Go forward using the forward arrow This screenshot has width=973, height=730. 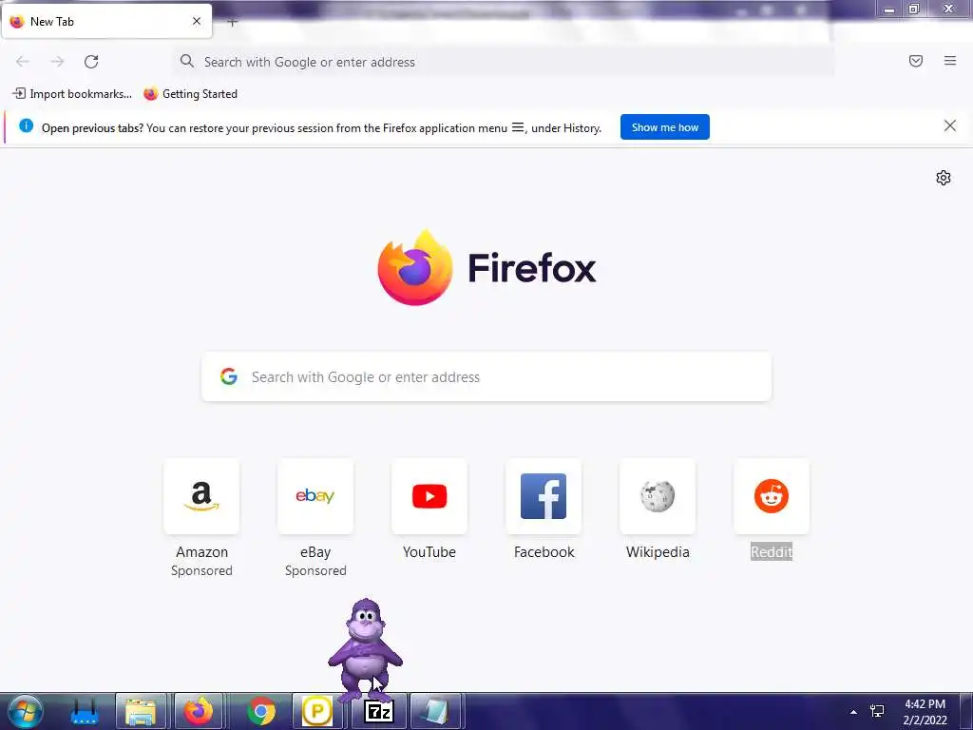pos(57,62)
